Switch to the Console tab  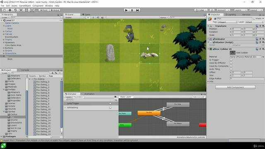24,70
